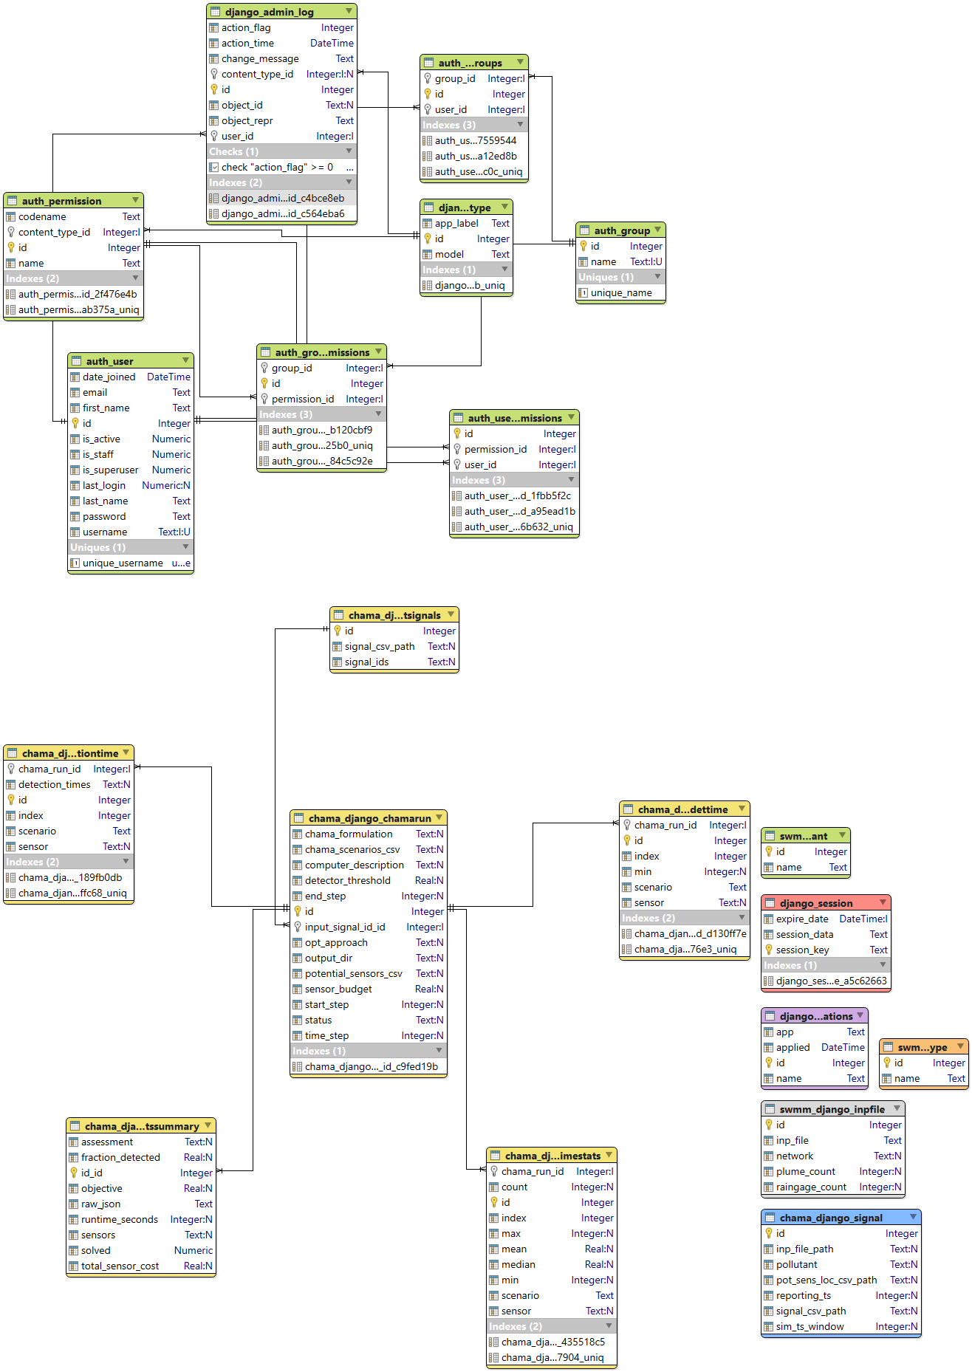The width and height of the screenshot is (972, 1372).
Task: Select the auth_permission table title
Action: click(62, 201)
